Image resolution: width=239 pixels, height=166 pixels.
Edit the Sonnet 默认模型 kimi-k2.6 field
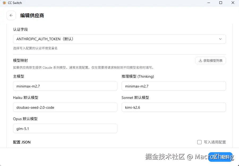(x=174, y=107)
